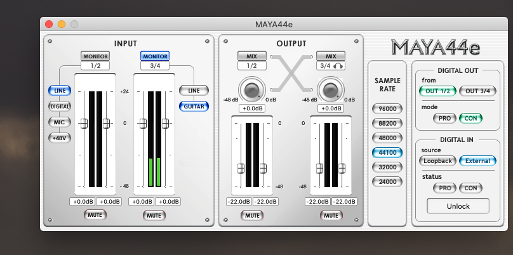Close the MAYA44e window
Image resolution: width=513 pixels, height=255 pixels.
pyautogui.click(x=49, y=24)
